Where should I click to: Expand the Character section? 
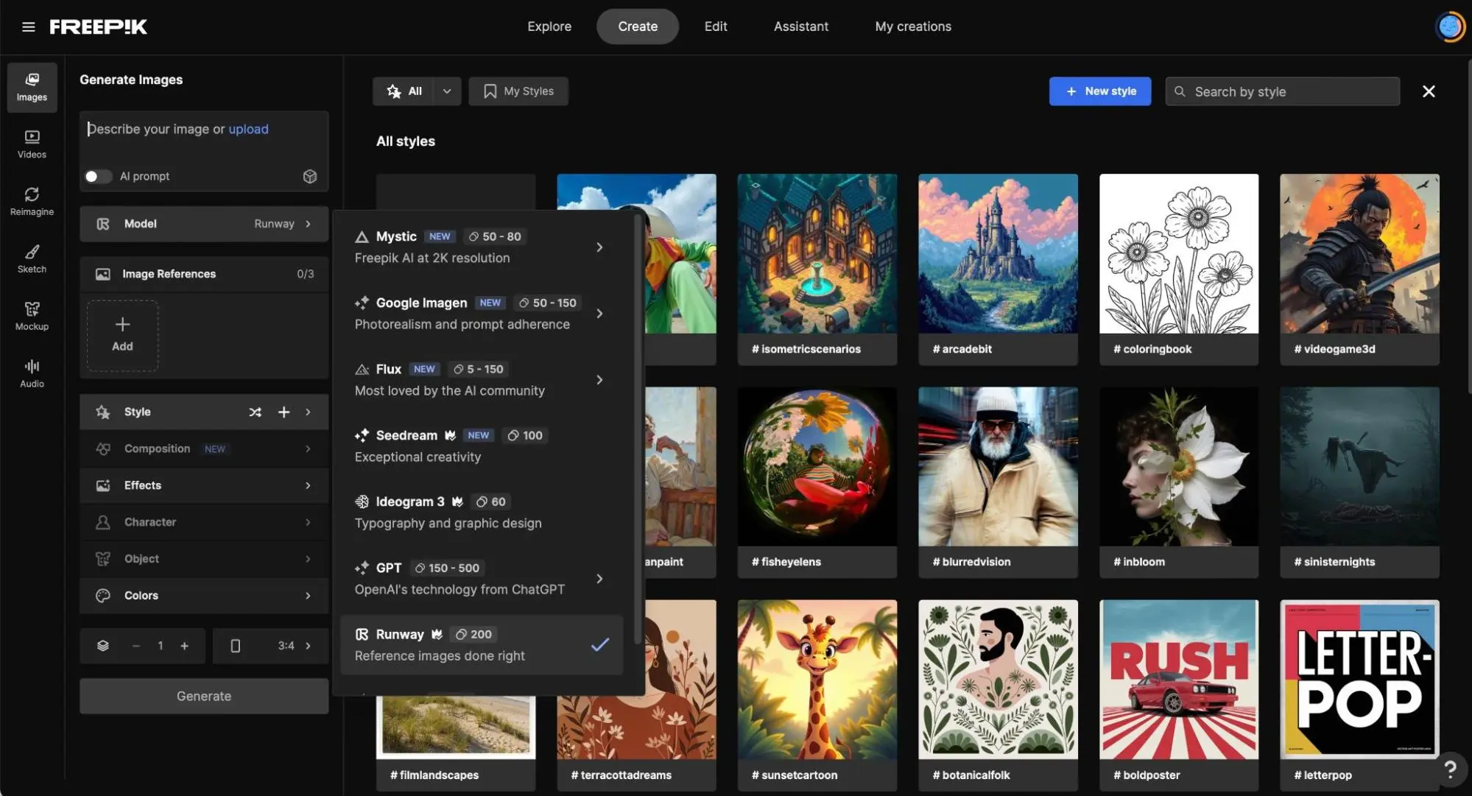[x=204, y=522]
